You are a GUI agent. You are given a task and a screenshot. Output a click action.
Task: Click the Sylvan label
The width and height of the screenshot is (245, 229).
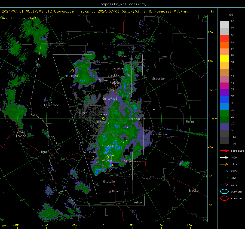pos(104,80)
